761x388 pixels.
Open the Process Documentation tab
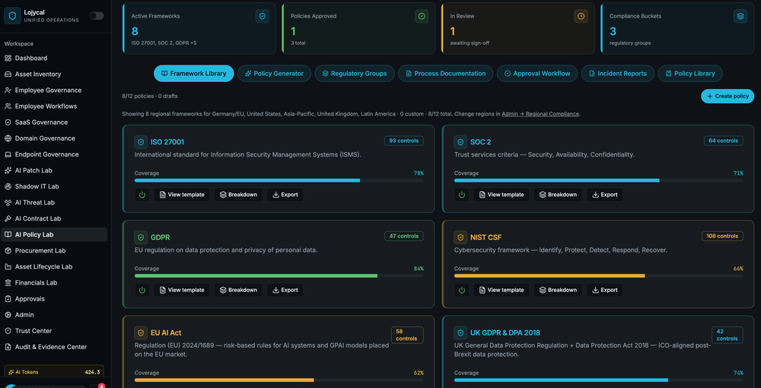coord(445,74)
